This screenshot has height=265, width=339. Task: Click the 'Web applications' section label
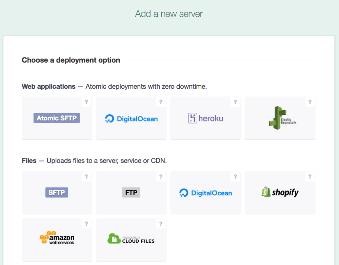48,86
